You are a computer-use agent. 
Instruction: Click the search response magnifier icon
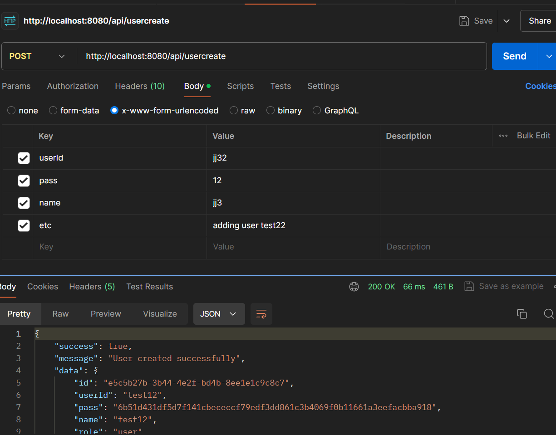549,314
